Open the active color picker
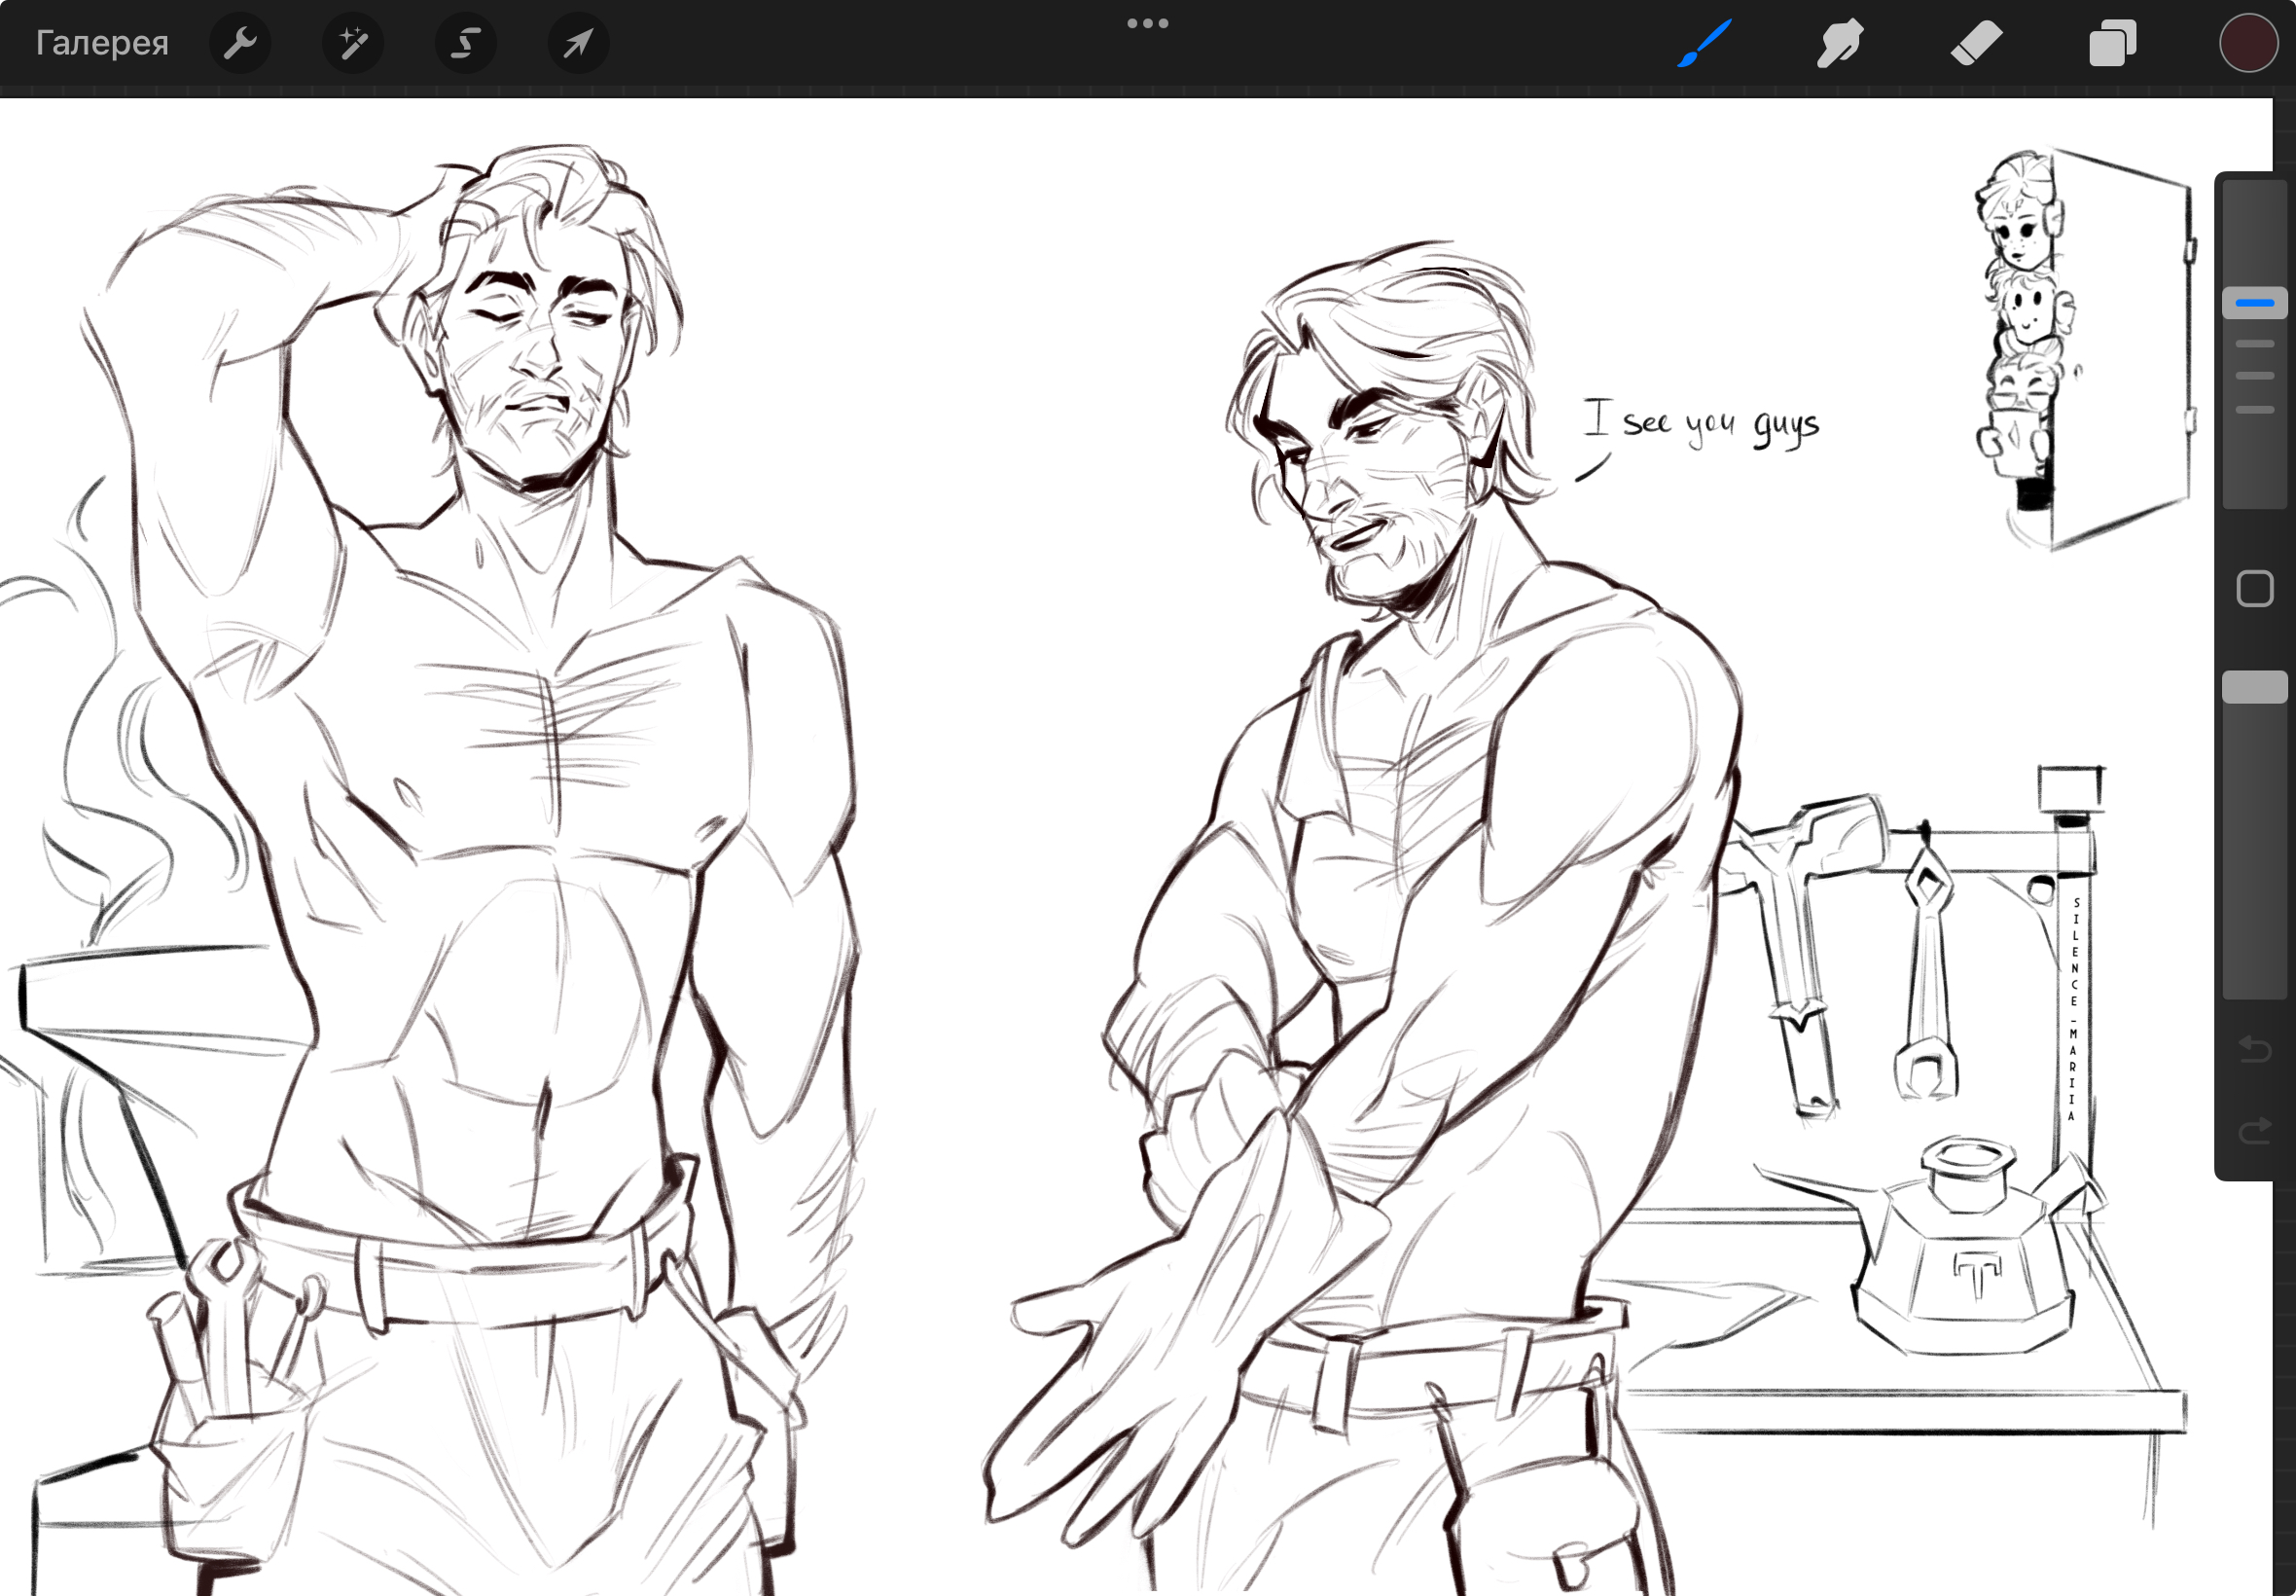Screen dimensions: 2296x1596 coord(2249,43)
